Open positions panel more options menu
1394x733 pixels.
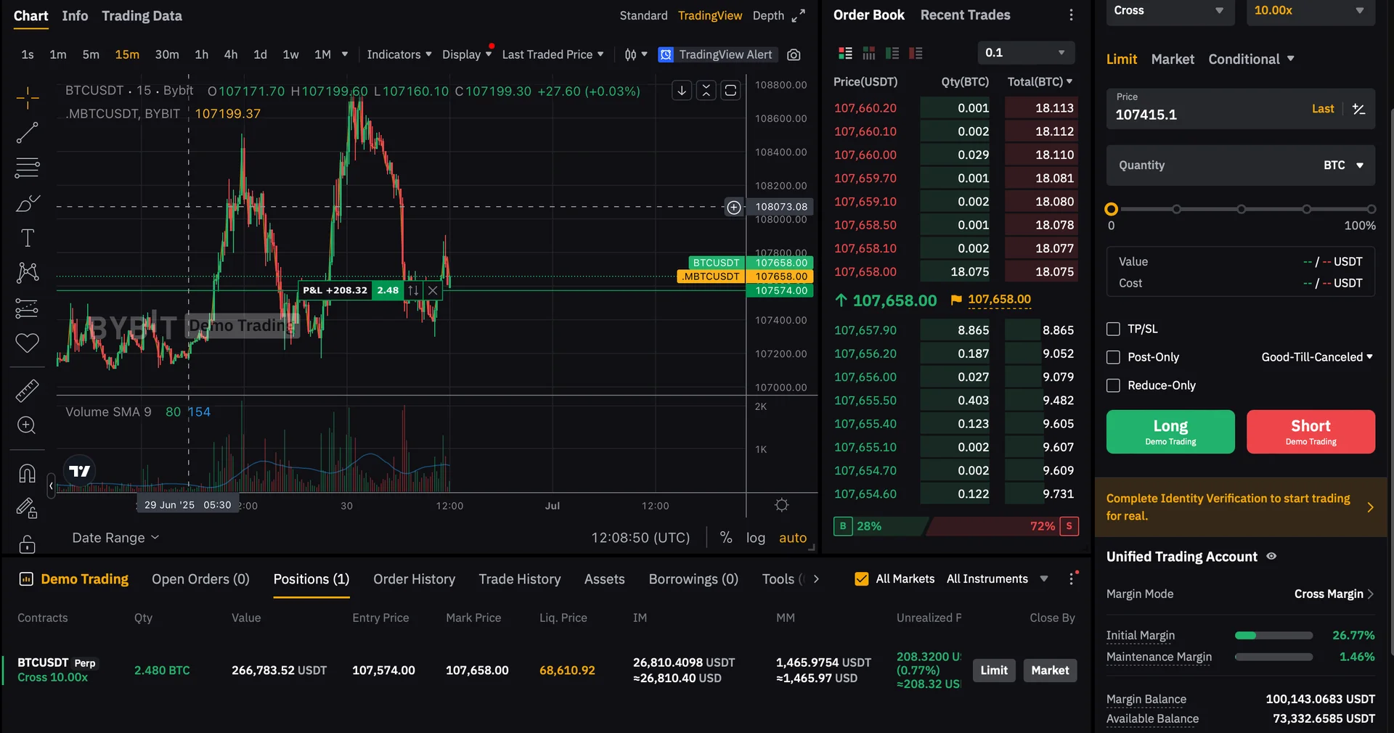(x=1072, y=578)
